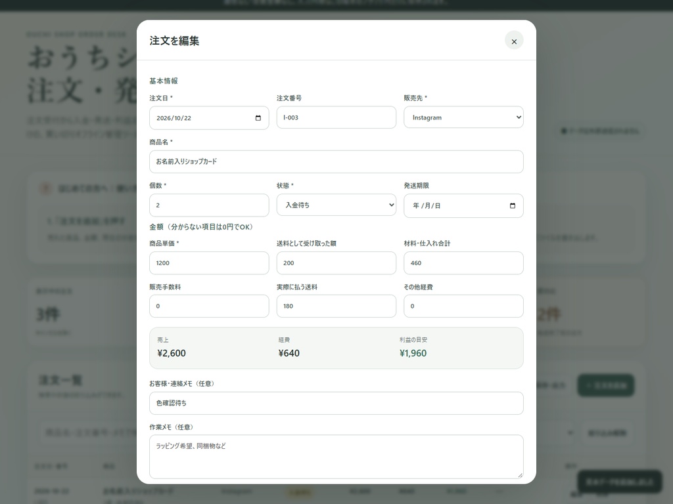Click the 売上 value ¥2,600
The width and height of the screenshot is (673, 504).
172,353
